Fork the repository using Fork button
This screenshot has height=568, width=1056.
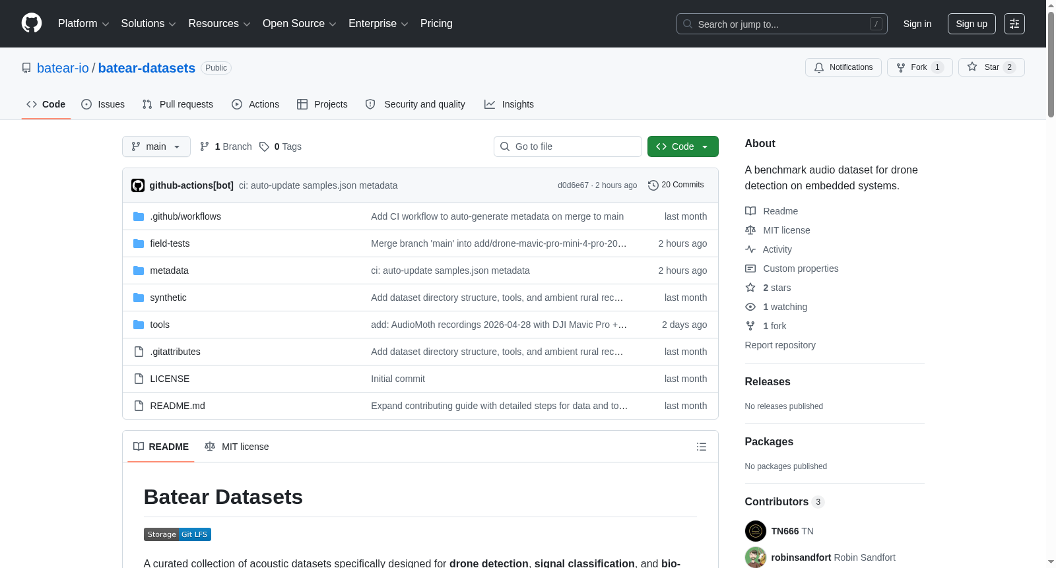pos(920,67)
